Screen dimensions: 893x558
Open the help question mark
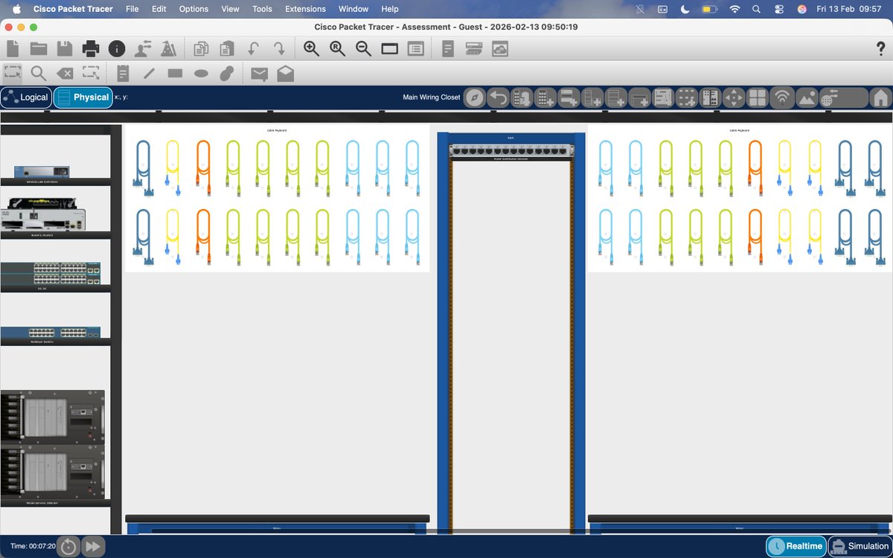[881, 49]
